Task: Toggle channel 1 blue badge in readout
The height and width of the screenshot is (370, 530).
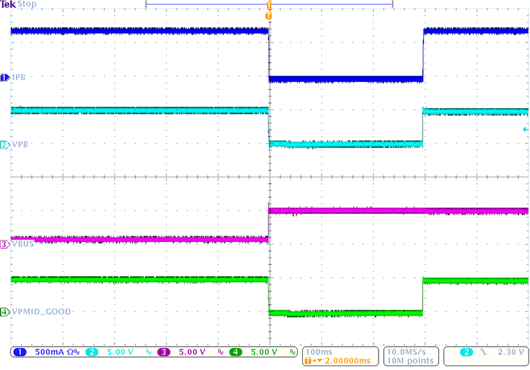Action: coord(19,353)
